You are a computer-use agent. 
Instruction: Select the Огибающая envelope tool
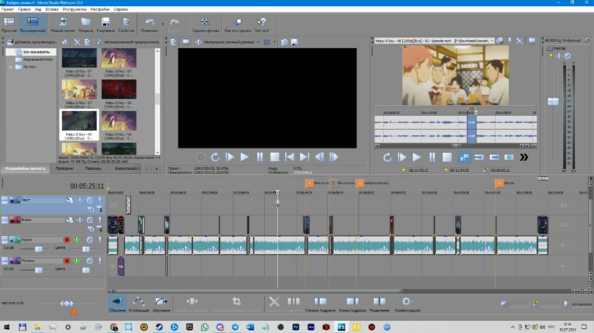(x=139, y=304)
